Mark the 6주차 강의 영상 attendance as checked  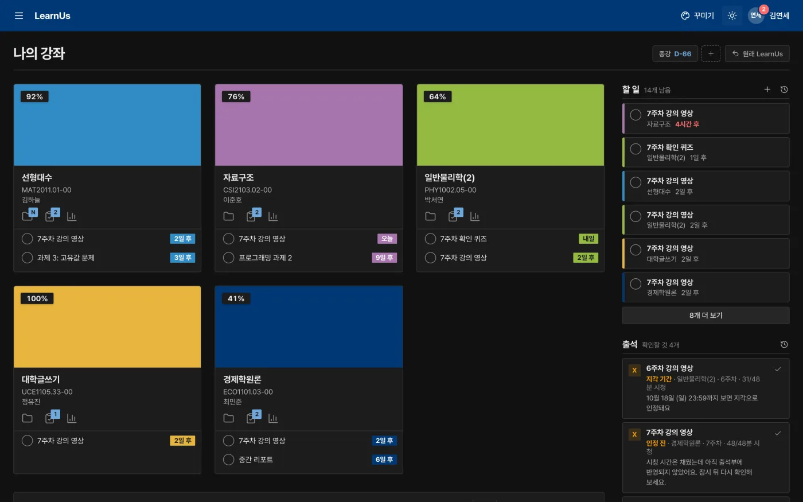tap(778, 369)
